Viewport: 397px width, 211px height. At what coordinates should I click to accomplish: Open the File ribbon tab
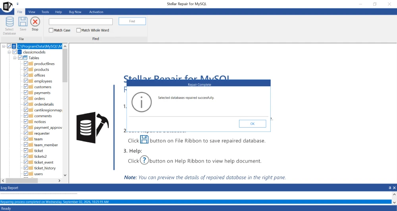coord(19,12)
